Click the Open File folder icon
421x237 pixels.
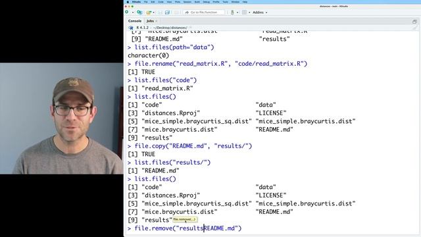point(149,13)
